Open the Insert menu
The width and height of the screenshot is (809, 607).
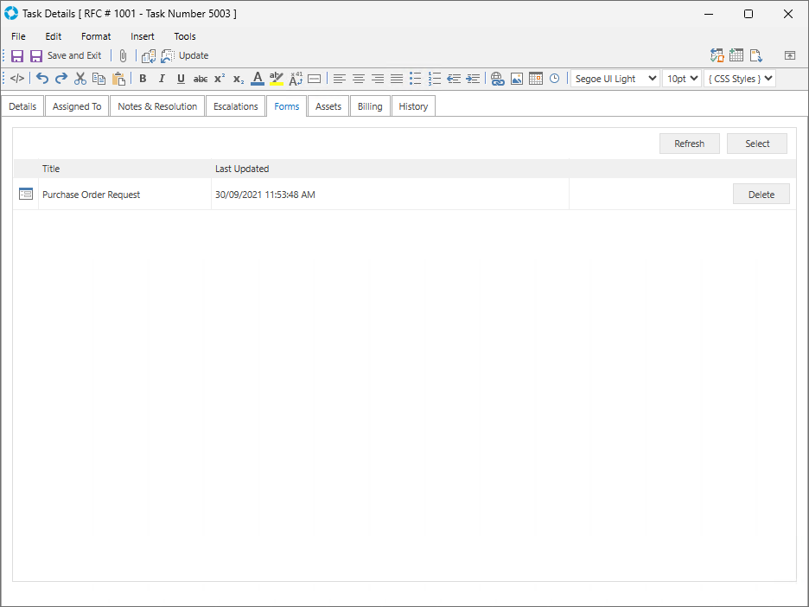143,36
